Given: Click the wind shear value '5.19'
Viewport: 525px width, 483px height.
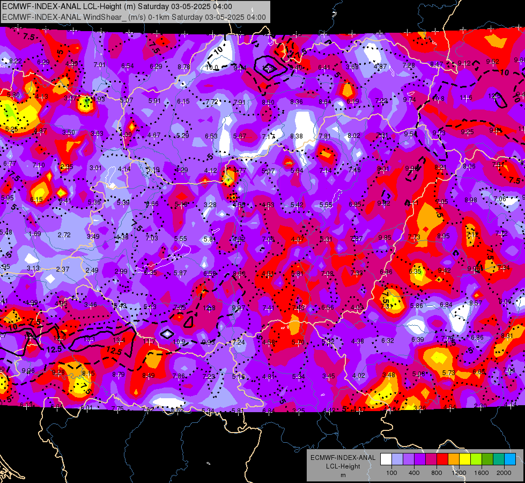Looking at the screenshot, I should [153, 170].
